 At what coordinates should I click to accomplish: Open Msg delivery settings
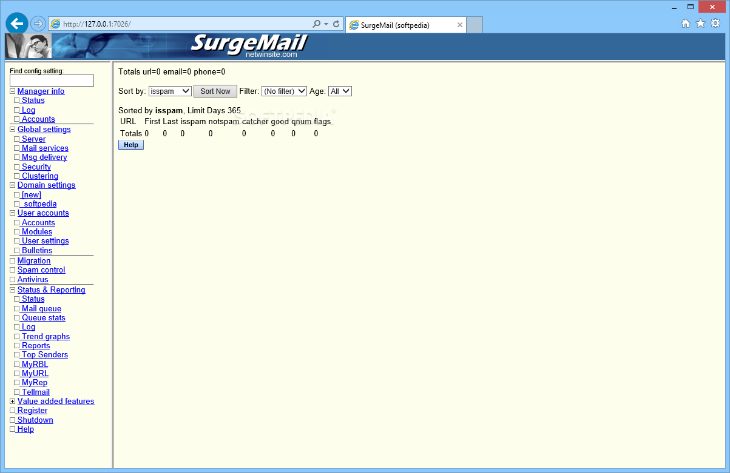44,157
